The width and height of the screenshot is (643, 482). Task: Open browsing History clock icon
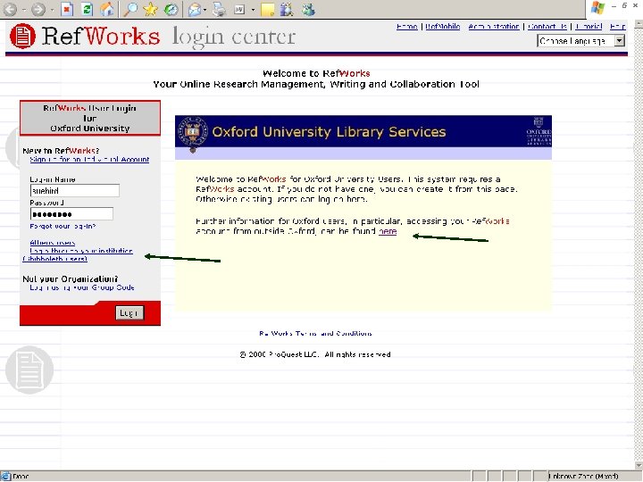(171, 9)
